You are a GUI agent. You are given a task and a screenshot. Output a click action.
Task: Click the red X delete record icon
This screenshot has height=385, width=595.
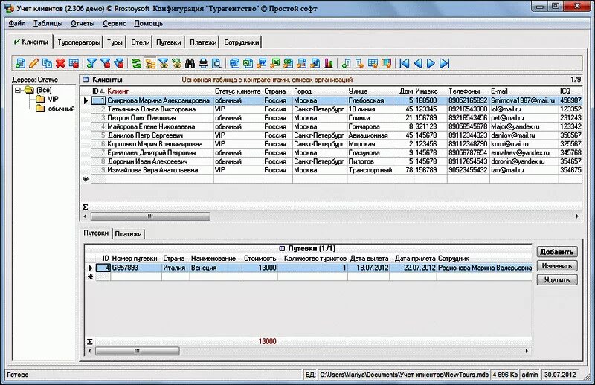point(60,63)
